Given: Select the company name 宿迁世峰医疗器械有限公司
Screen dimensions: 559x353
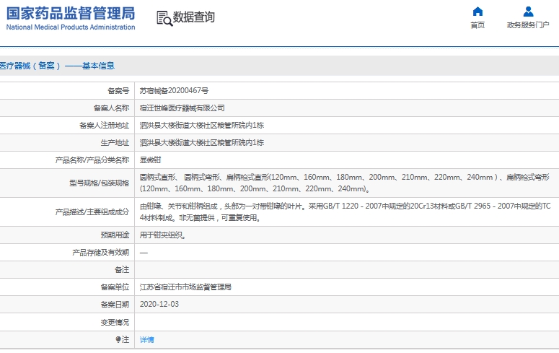Looking at the screenshot, I should (182, 108).
